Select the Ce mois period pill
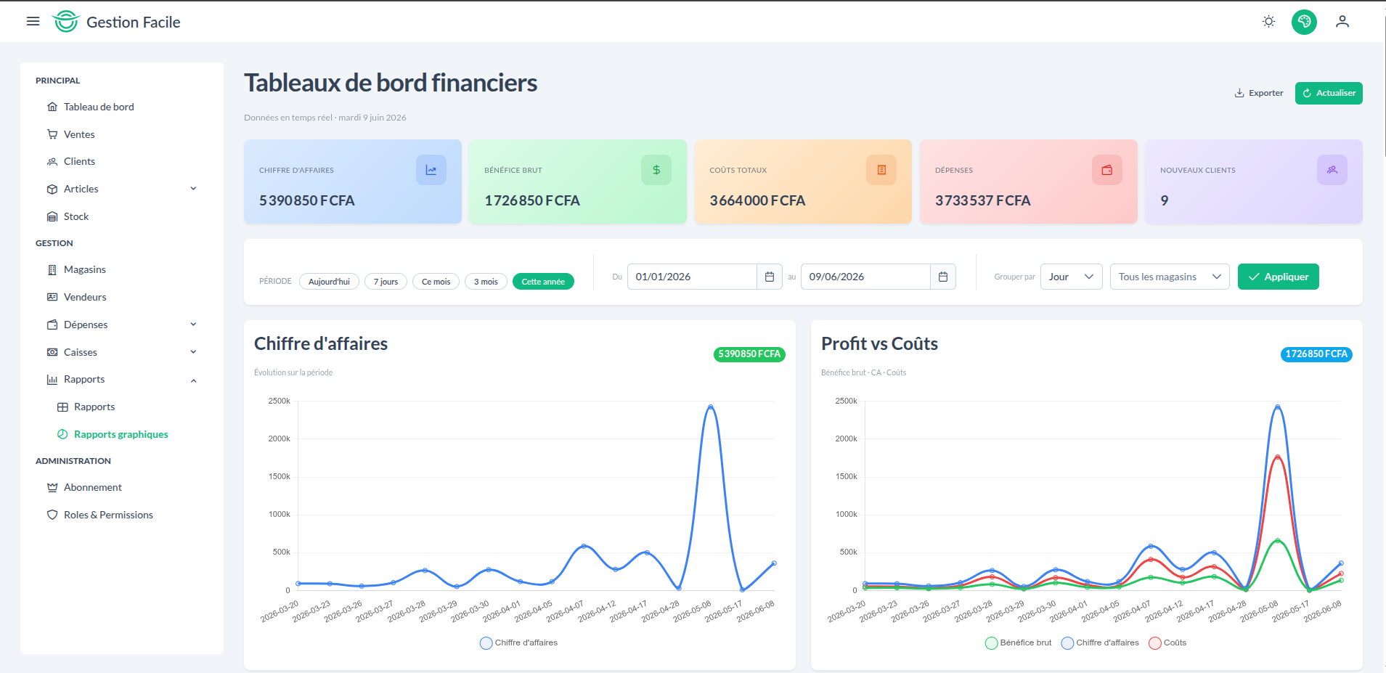This screenshot has width=1386, height=673. pos(436,282)
